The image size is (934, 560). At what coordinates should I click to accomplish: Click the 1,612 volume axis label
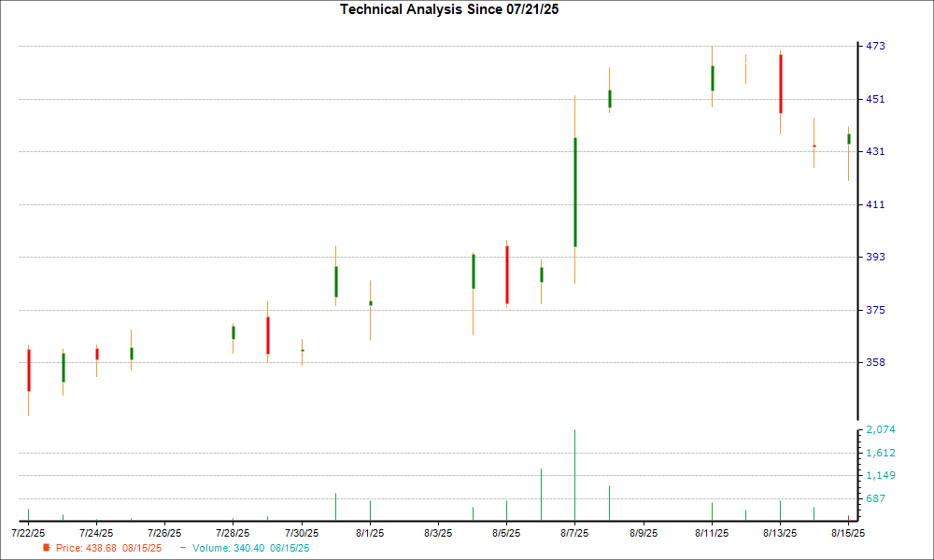(881, 453)
